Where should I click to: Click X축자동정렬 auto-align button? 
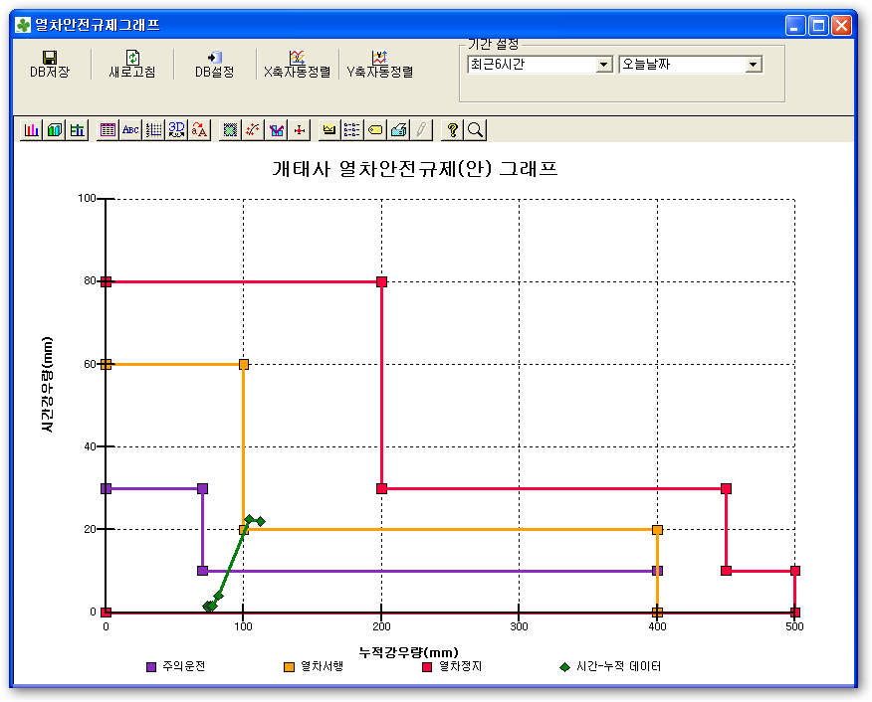(x=297, y=65)
